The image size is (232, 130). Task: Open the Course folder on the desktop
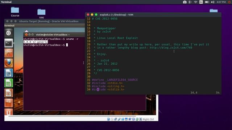point(15,12)
